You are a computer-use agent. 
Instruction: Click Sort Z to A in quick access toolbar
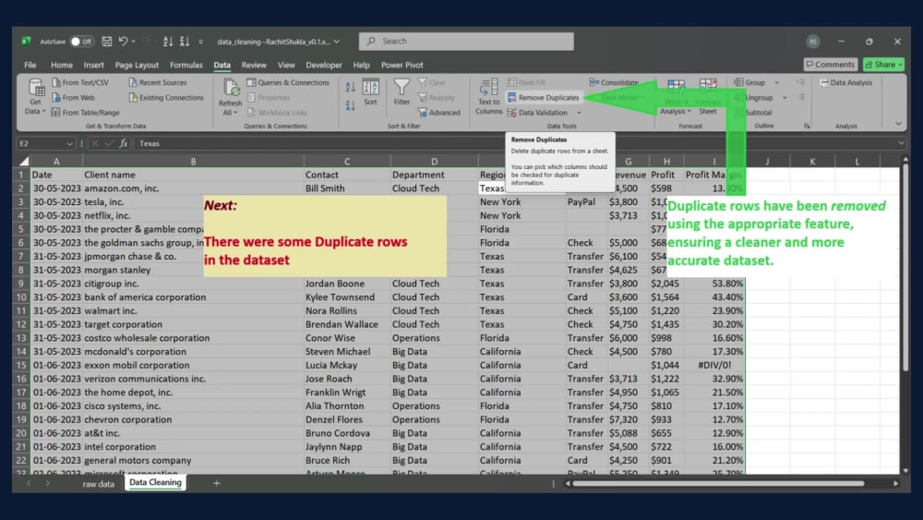point(185,42)
